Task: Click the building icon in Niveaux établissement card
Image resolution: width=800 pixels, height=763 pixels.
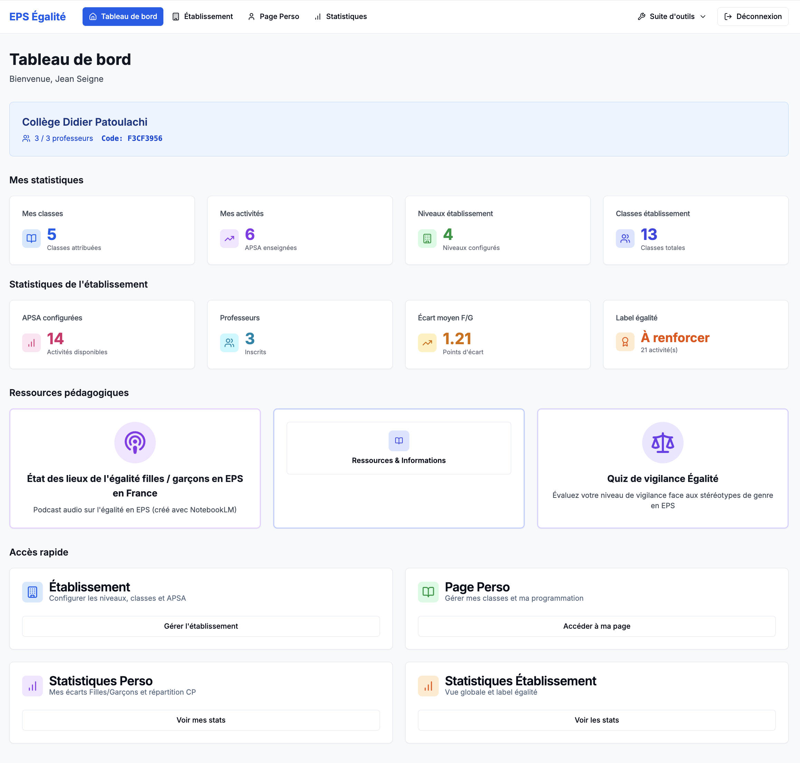Action: pyautogui.click(x=427, y=238)
